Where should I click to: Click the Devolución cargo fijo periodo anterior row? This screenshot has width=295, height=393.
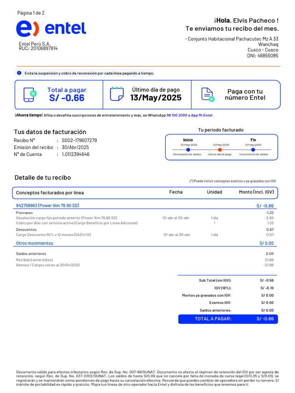(145, 218)
